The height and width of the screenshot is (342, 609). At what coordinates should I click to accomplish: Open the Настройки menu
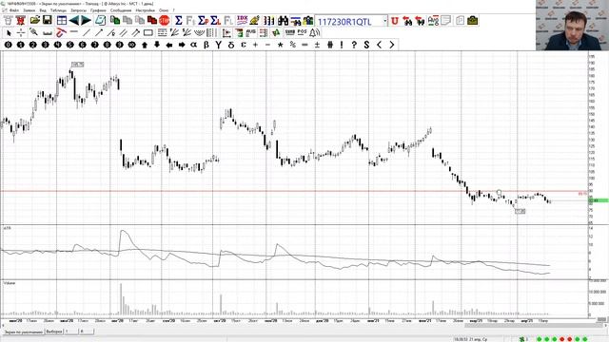point(146,10)
